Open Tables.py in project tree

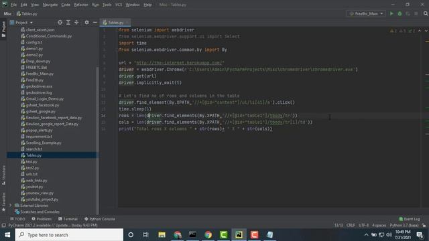[x=34, y=155]
